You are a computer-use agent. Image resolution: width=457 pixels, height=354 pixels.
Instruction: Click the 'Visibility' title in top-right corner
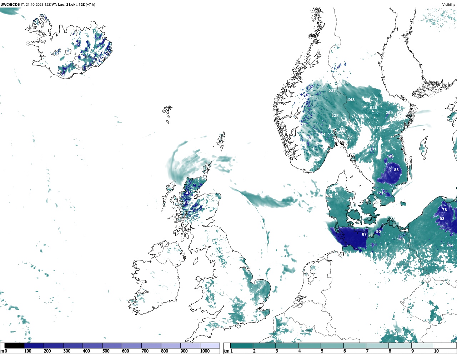click(449, 5)
